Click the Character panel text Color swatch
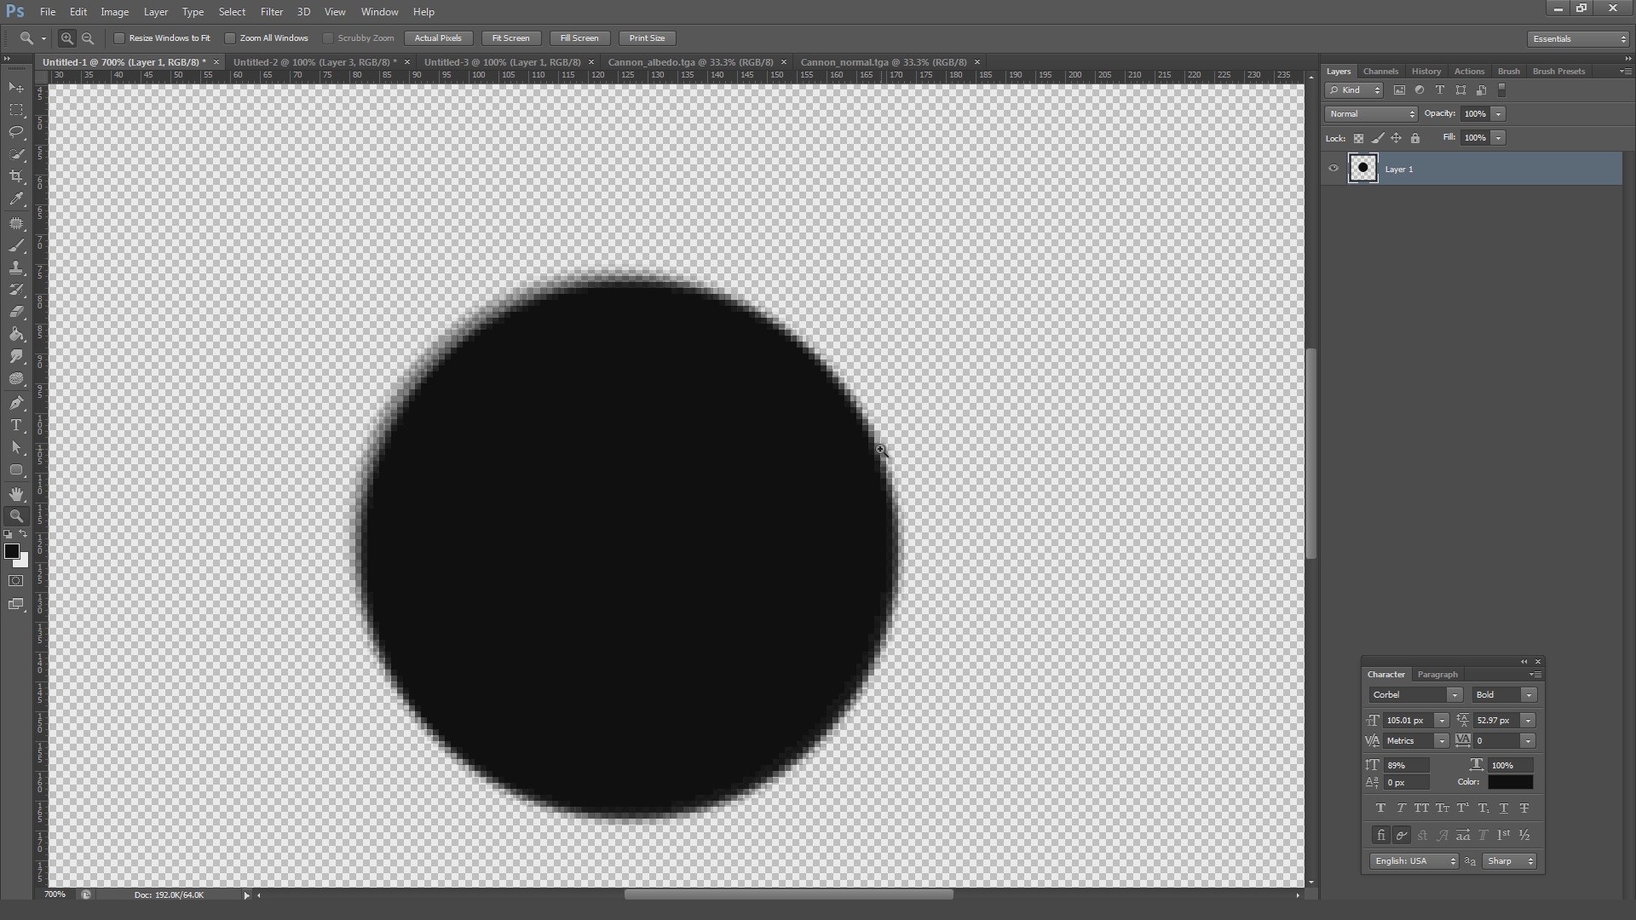The height and width of the screenshot is (920, 1636). point(1510,782)
